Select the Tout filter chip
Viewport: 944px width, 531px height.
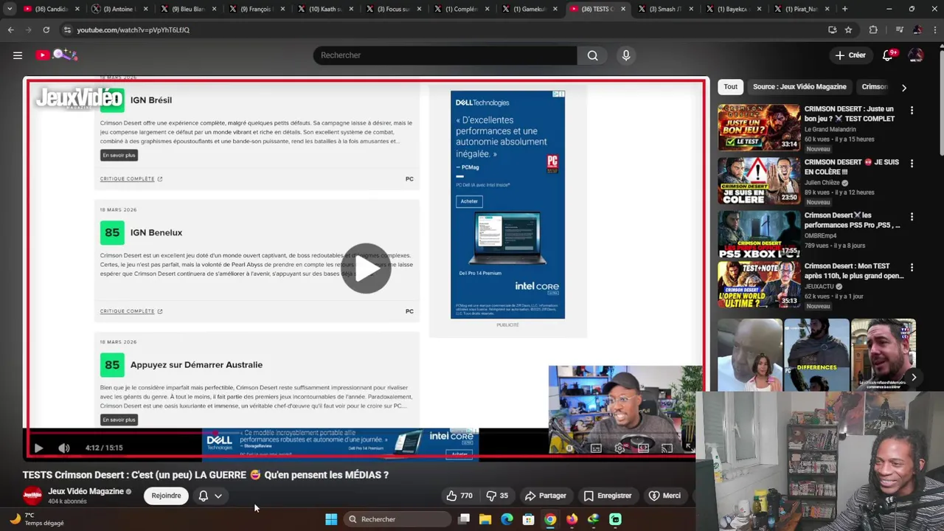730,87
